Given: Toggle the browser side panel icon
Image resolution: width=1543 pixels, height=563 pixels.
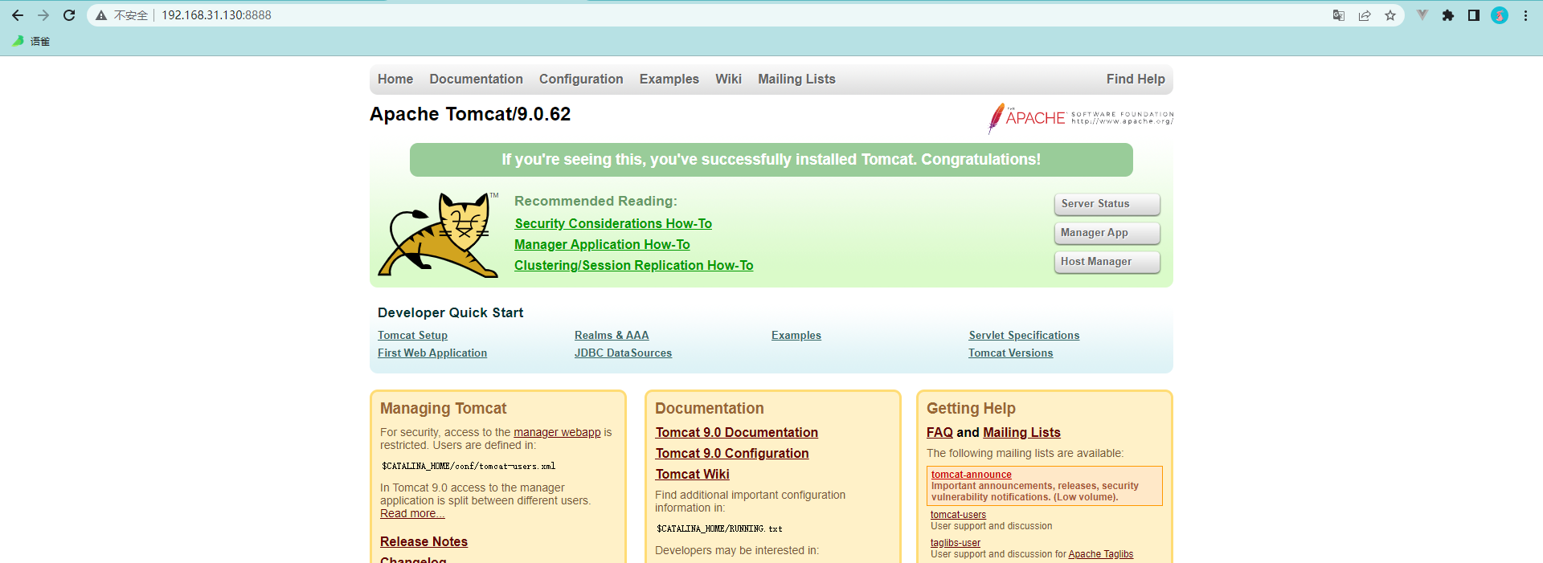Looking at the screenshot, I should click(1474, 15).
